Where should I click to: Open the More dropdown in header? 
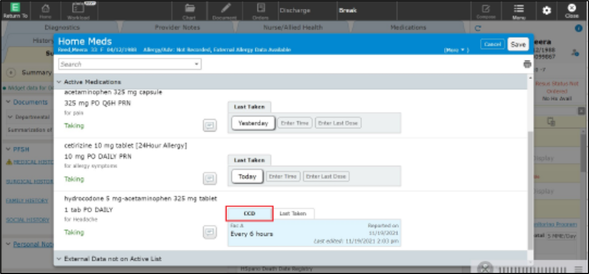pos(456,50)
